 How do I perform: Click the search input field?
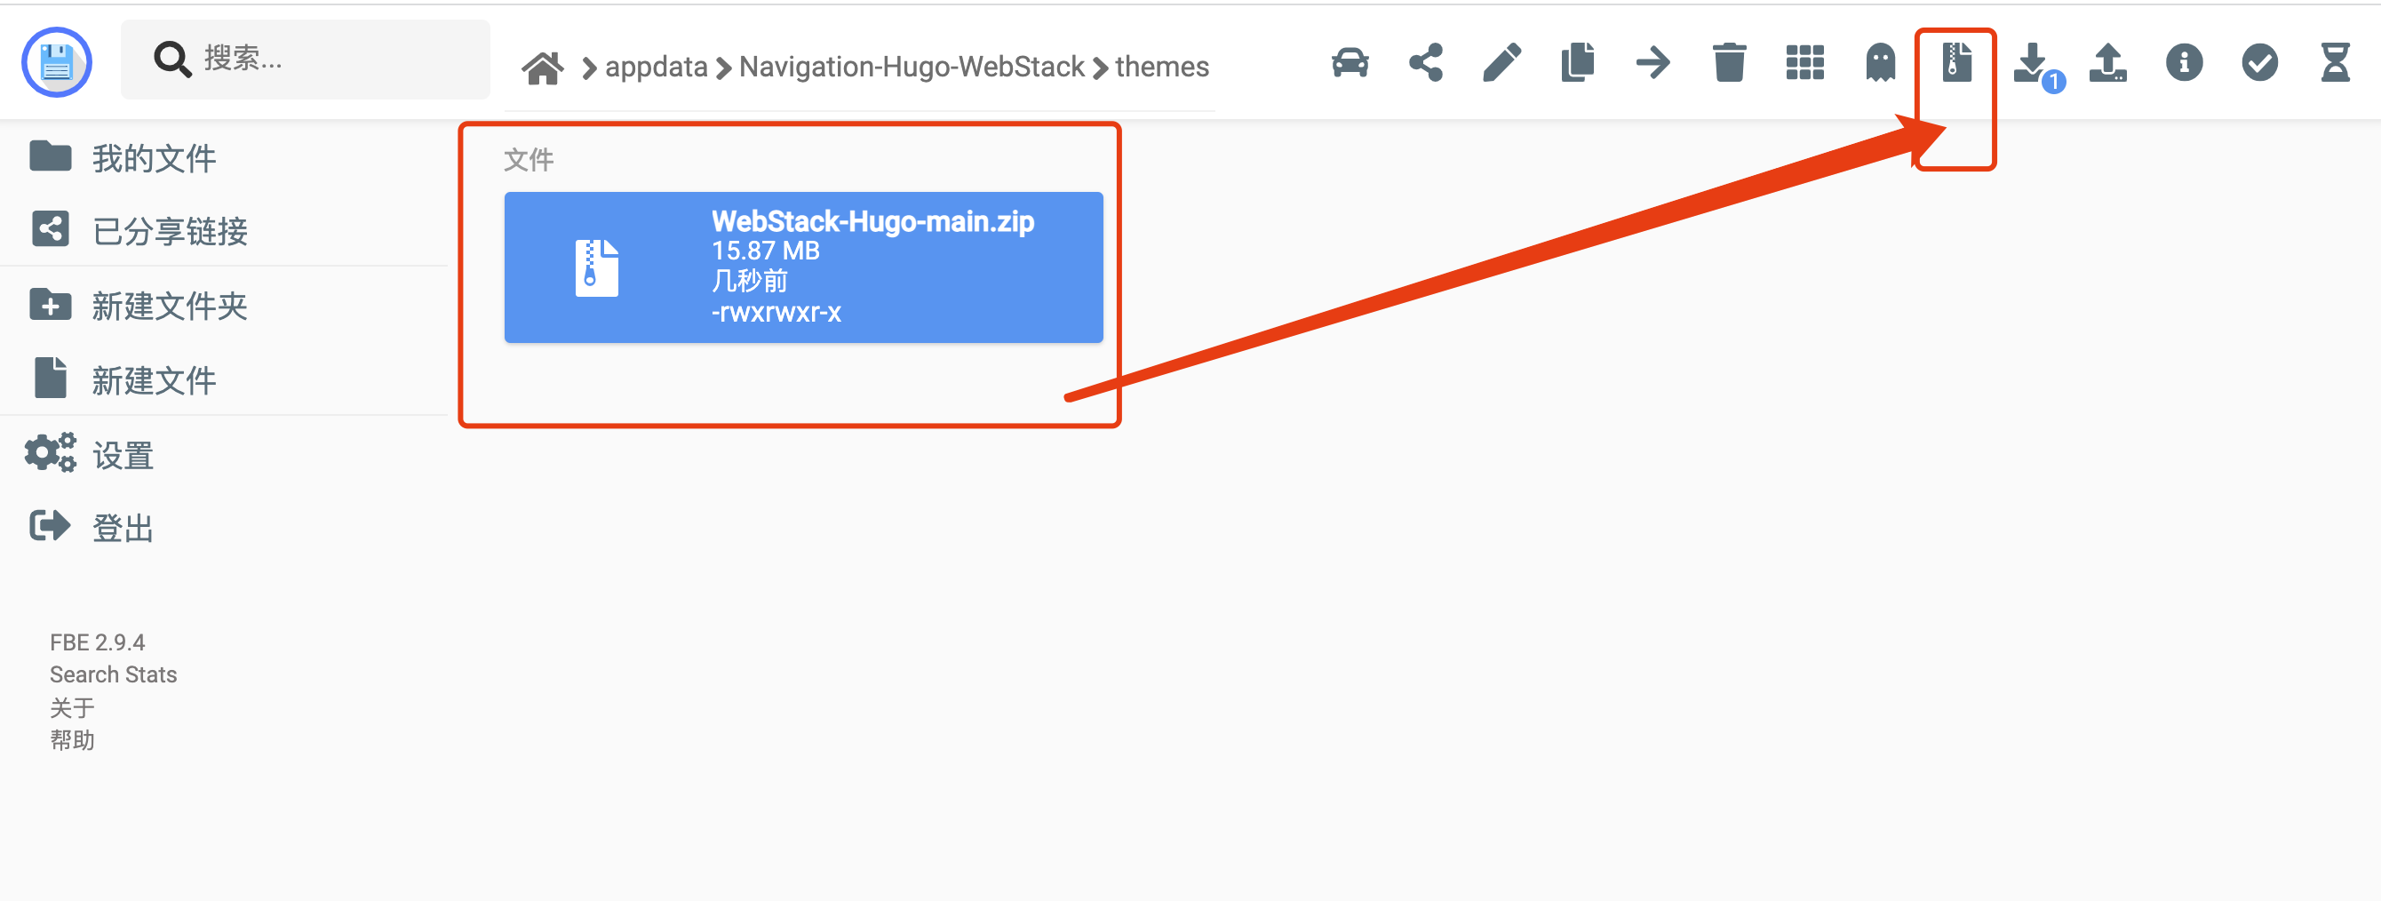[306, 60]
